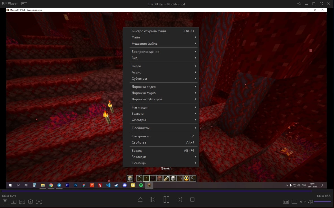This screenshot has width=334, height=208.
Task: Click the screen capture frame icon
Action: pyautogui.click(x=39, y=202)
